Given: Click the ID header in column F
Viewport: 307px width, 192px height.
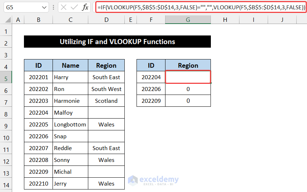Looking at the screenshot, I should (x=151, y=66).
